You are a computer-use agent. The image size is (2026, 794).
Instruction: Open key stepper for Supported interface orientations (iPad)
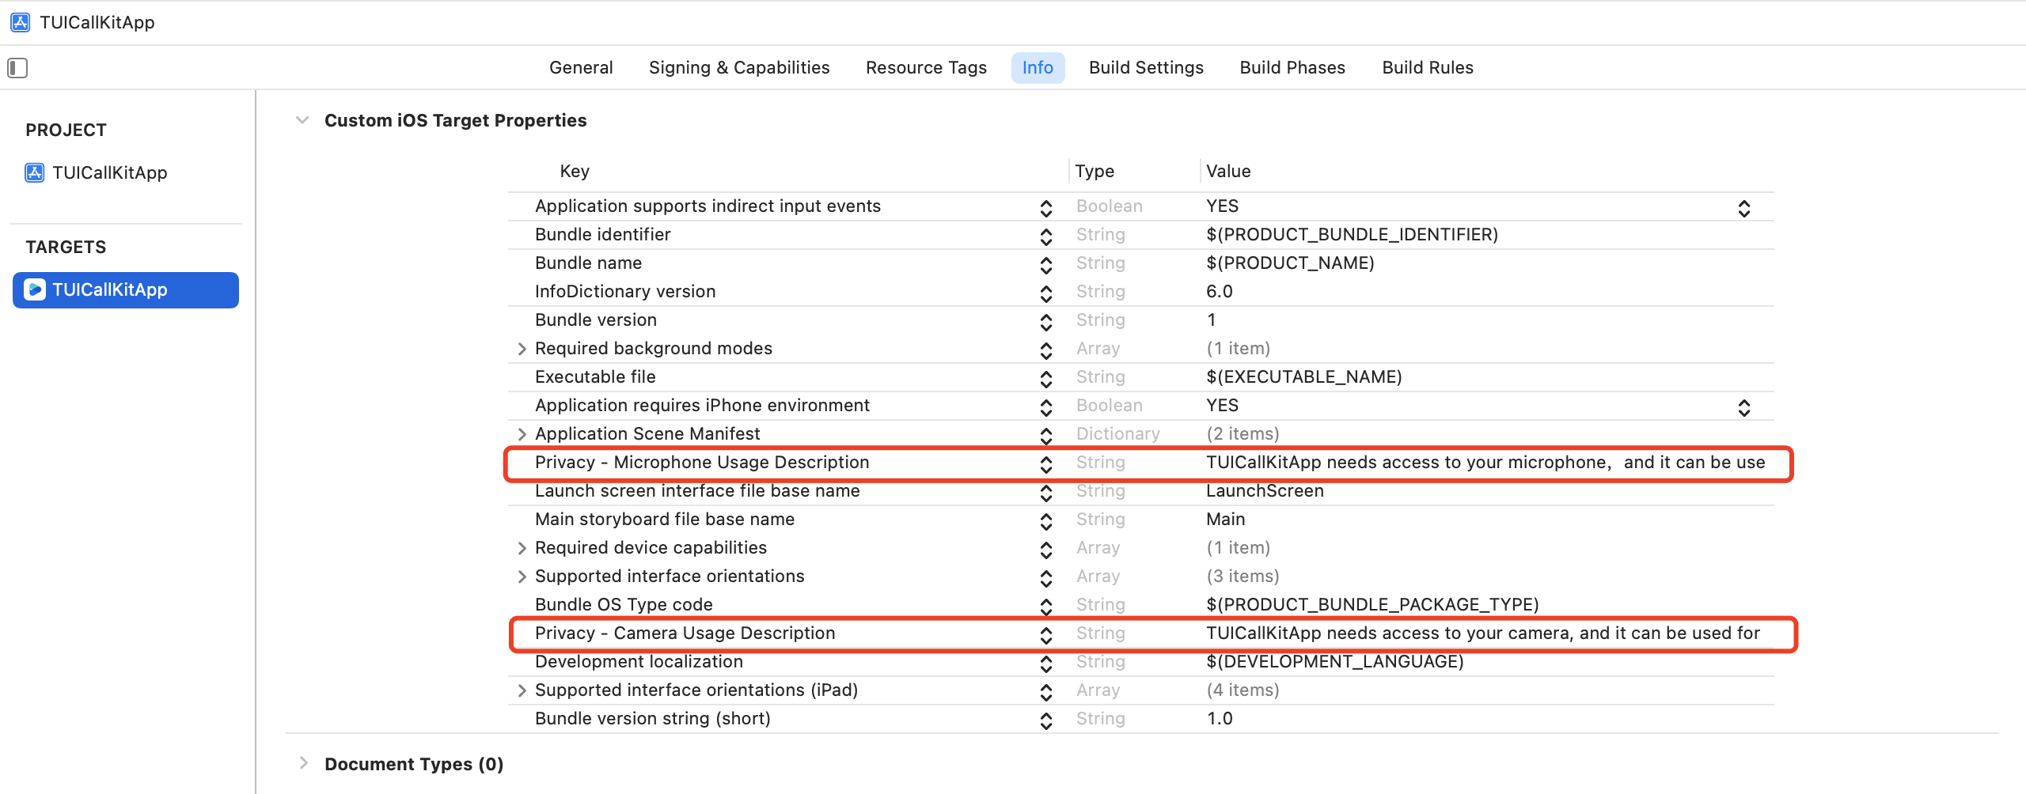coord(1046,692)
